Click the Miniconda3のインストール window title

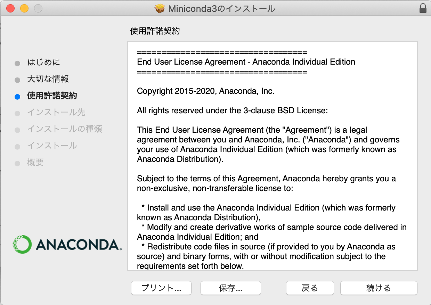222,9
